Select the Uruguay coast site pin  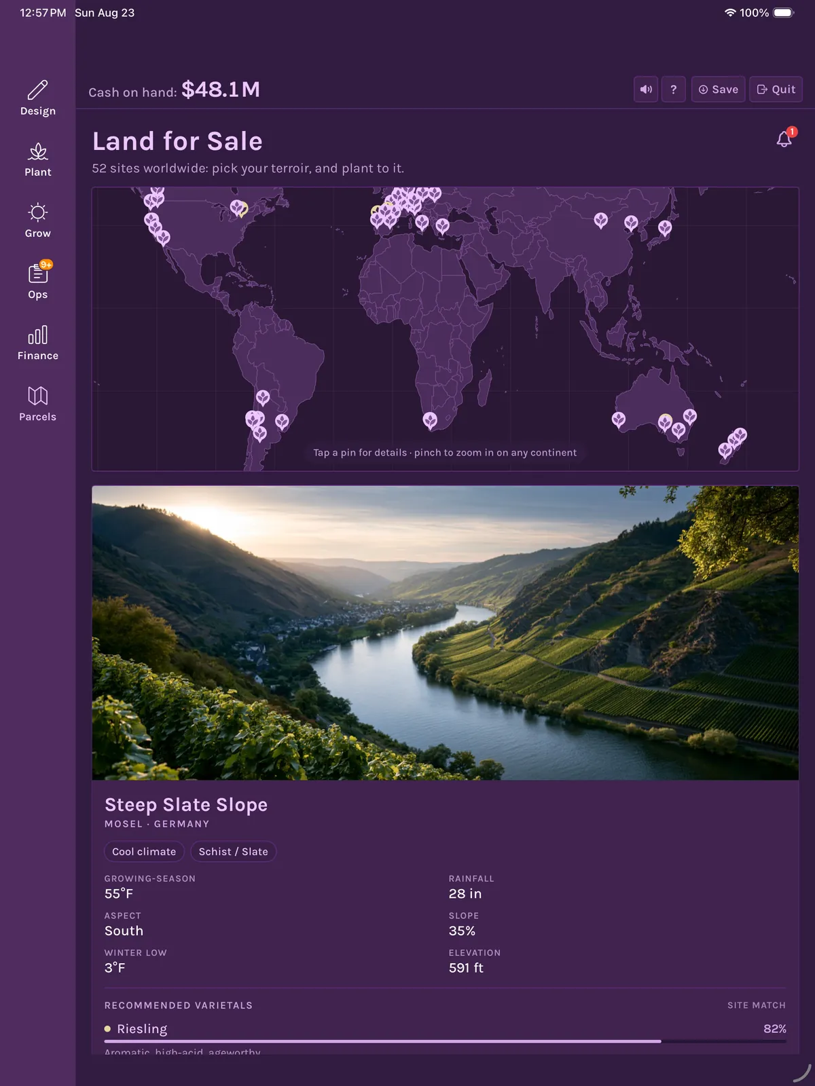click(282, 422)
